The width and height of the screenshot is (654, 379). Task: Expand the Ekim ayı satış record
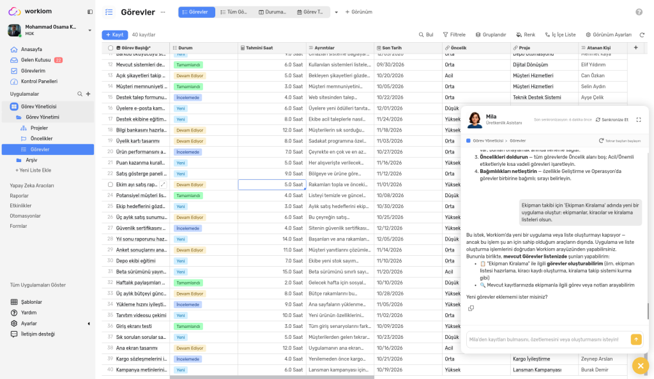tap(163, 184)
